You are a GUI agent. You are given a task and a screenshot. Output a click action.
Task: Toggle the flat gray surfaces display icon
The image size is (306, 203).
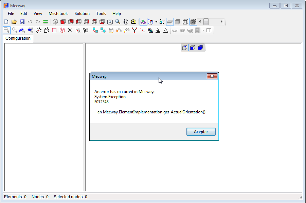pyautogui.click(x=170, y=22)
